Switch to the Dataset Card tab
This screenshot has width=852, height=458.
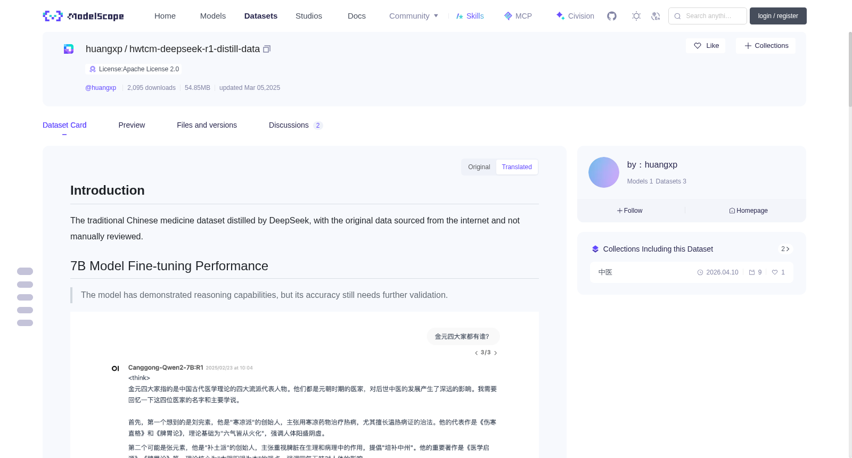[64, 125]
